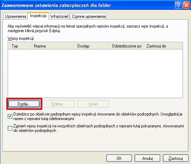Cancel with the Anuluj button

(147, 158)
